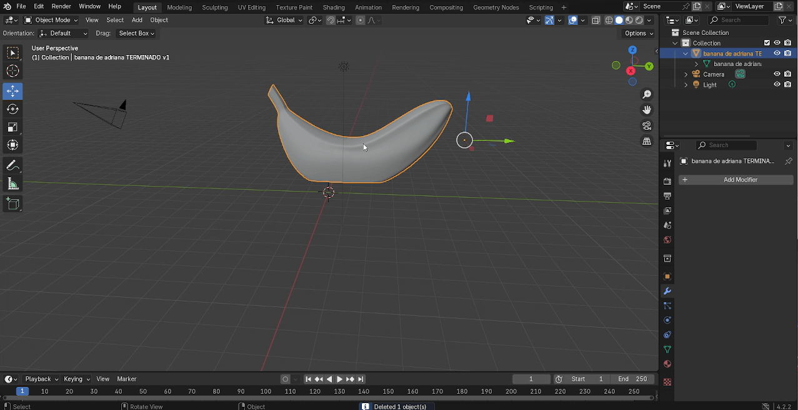Open the Object properties tab
Image resolution: width=798 pixels, height=410 pixels.
(x=667, y=276)
